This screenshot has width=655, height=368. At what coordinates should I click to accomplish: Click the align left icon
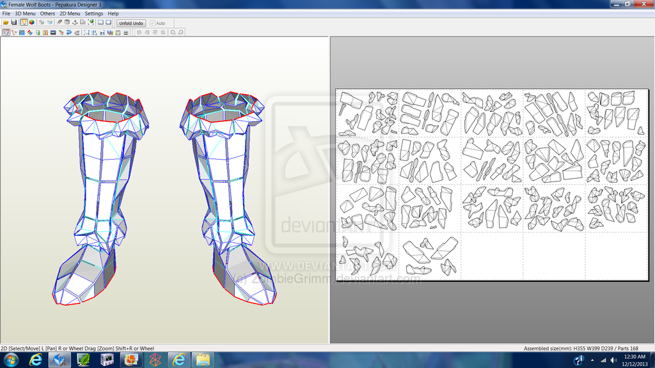pos(139,33)
